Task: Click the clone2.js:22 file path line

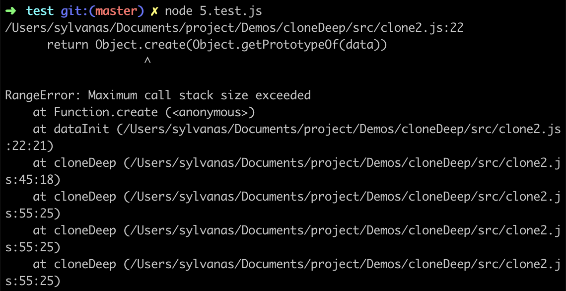Action: [x=234, y=28]
